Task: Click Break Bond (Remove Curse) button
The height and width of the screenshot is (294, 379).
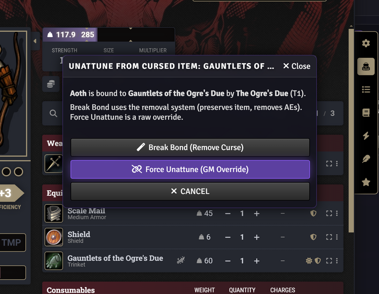Action: pos(190,147)
